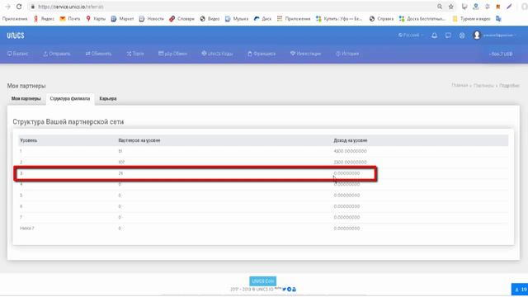The width and height of the screenshot is (528, 297).
Task: Open the Новости bookmark
Action: coord(152,19)
